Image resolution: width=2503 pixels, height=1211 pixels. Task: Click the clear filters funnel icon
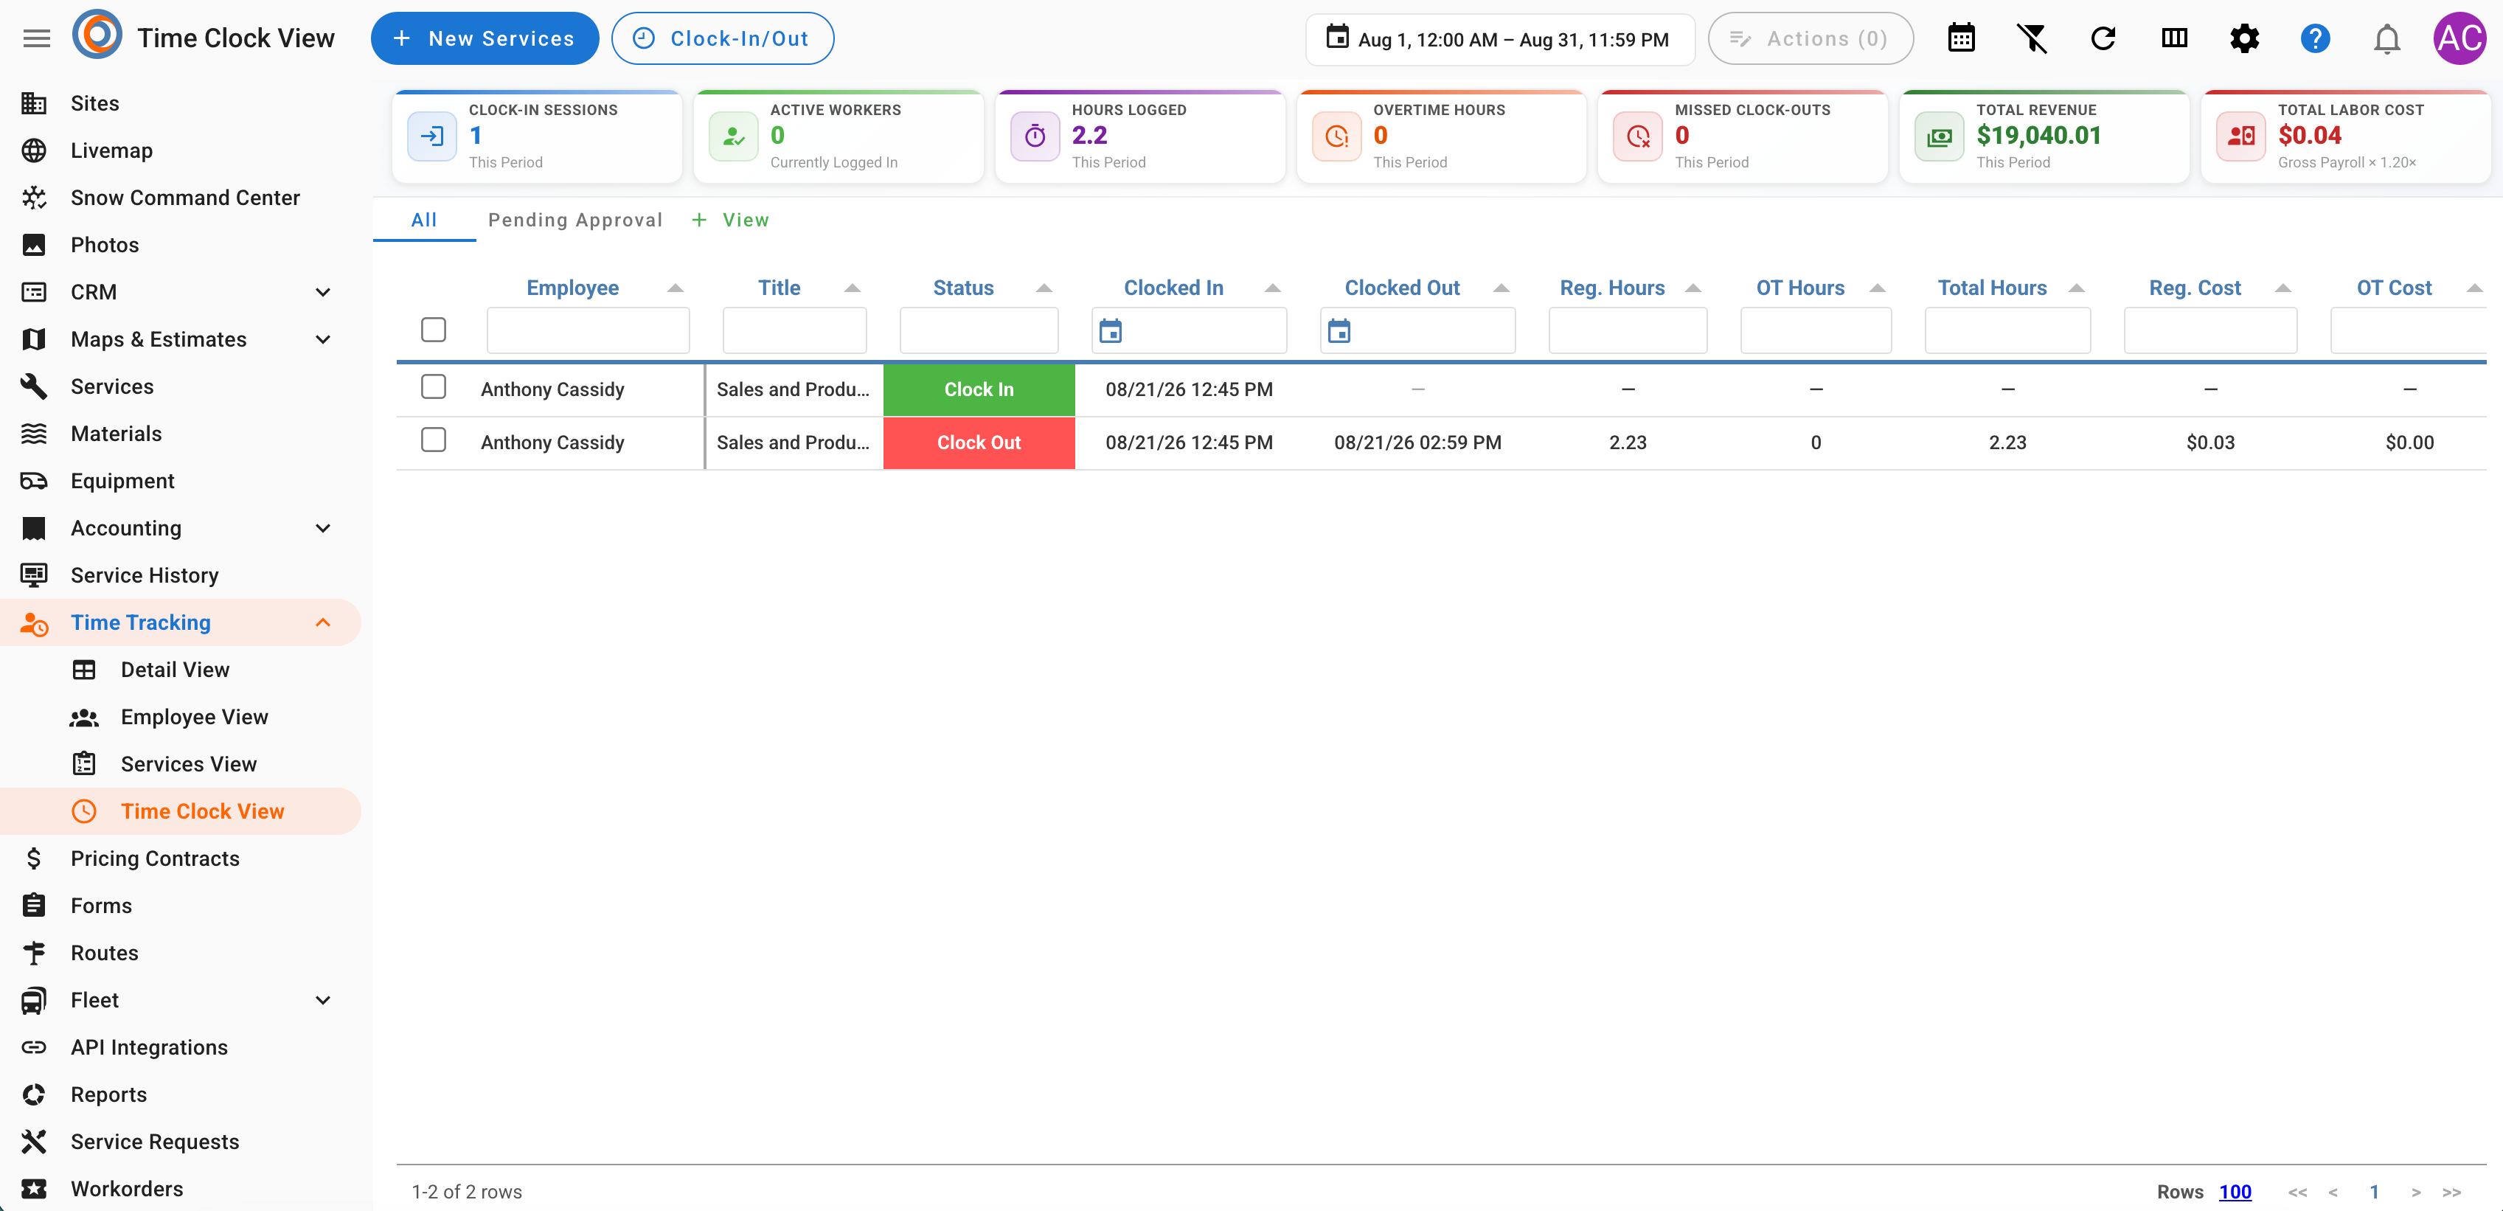2032,39
